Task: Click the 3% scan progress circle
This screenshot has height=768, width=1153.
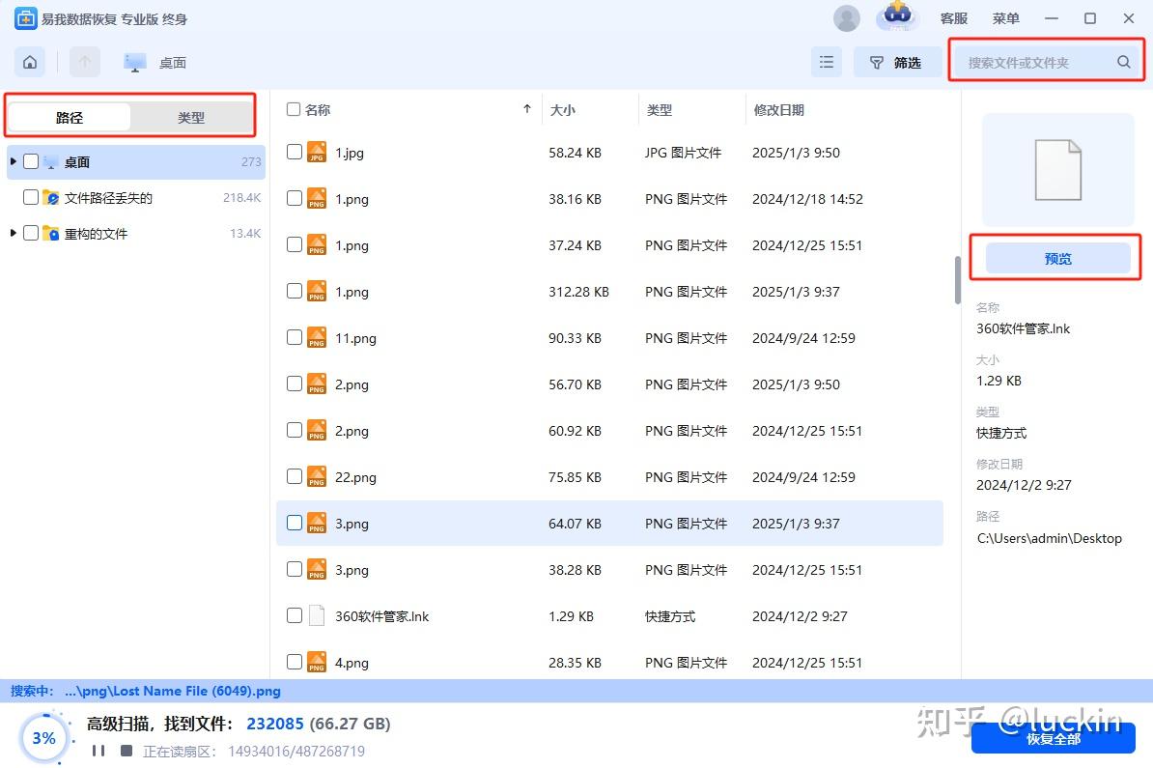Action: (x=44, y=738)
